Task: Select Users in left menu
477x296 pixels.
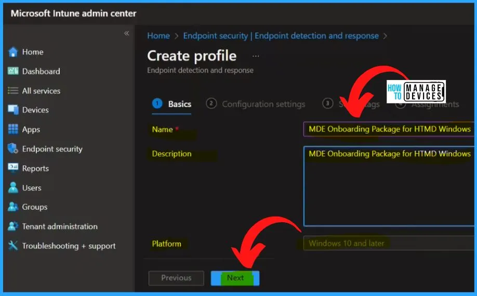Action: click(x=32, y=188)
